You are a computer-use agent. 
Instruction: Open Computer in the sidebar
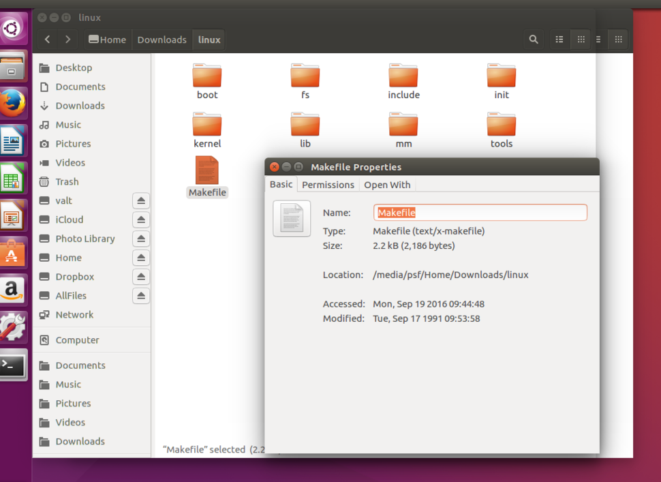tap(91, 340)
